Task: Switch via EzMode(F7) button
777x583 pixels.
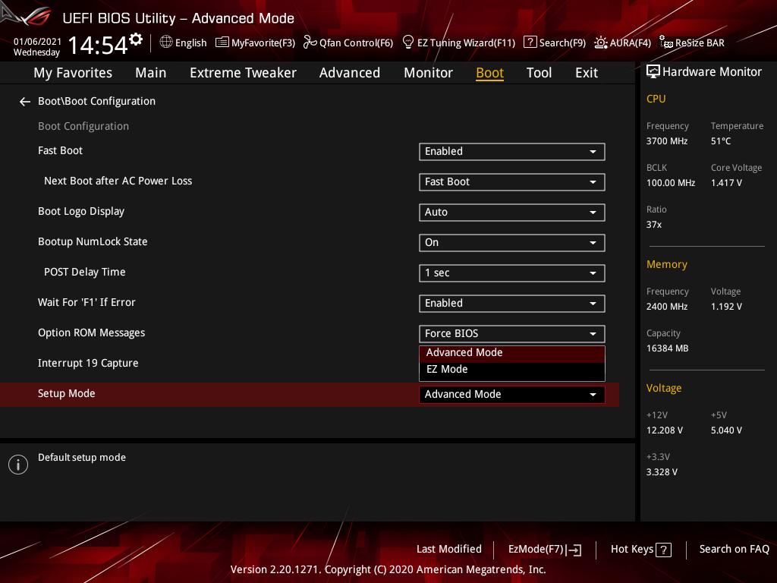Action: pos(544,550)
